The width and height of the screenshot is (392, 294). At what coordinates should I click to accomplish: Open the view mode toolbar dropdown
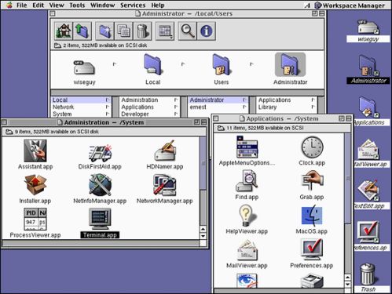pos(165,31)
